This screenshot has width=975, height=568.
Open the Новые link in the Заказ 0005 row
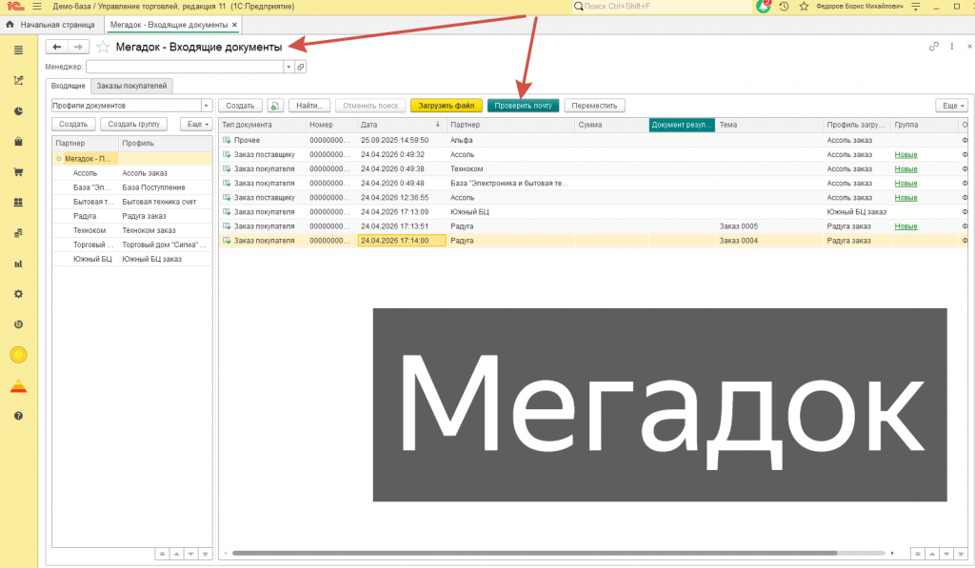(x=905, y=226)
